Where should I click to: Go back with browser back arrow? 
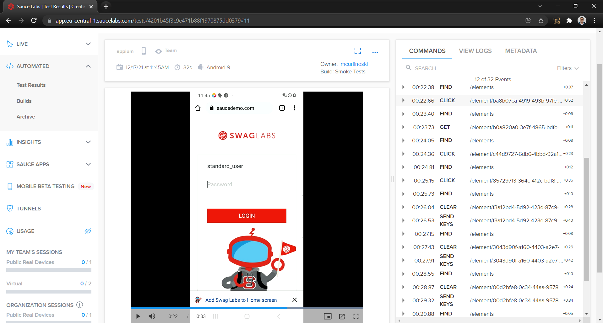click(x=8, y=20)
